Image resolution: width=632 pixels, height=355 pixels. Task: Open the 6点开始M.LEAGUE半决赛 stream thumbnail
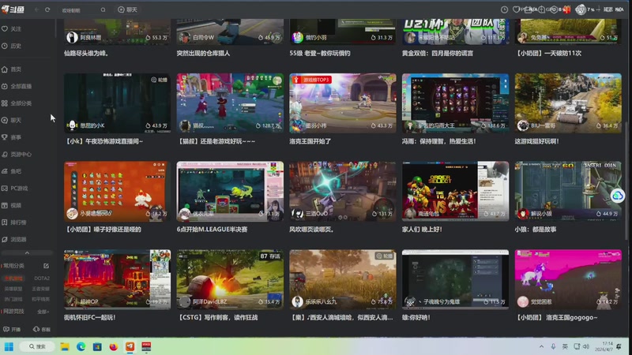click(x=230, y=191)
